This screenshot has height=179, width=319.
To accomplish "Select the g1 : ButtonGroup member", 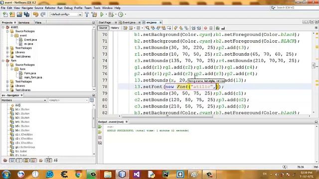I will 25,147.
